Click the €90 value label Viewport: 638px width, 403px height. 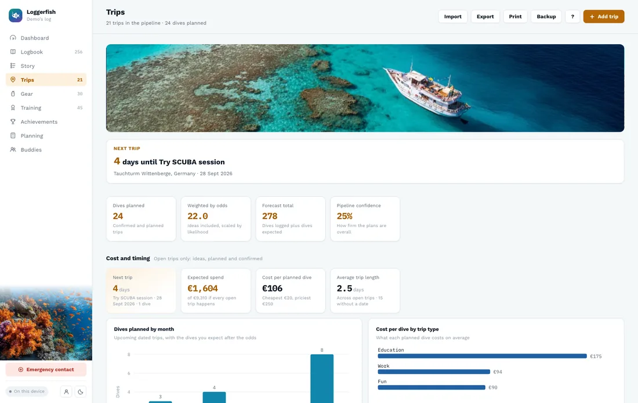[493, 387]
